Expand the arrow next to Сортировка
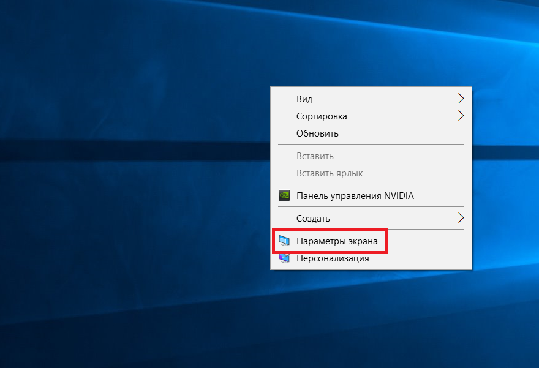This screenshot has width=539, height=368. [x=461, y=116]
